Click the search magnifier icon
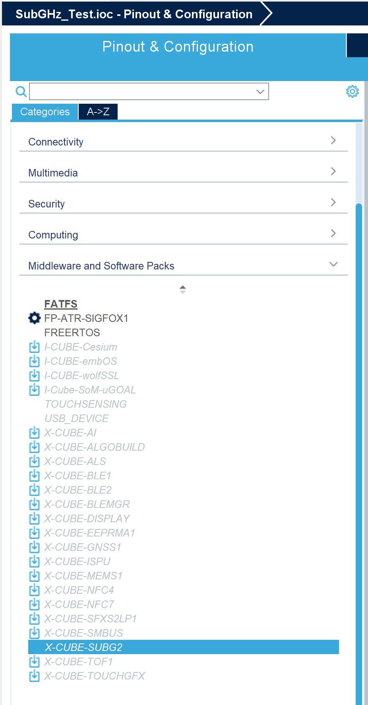This screenshot has height=705, width=368. coord(21,91)
